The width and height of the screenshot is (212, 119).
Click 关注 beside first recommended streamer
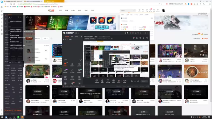pos(46,51)
